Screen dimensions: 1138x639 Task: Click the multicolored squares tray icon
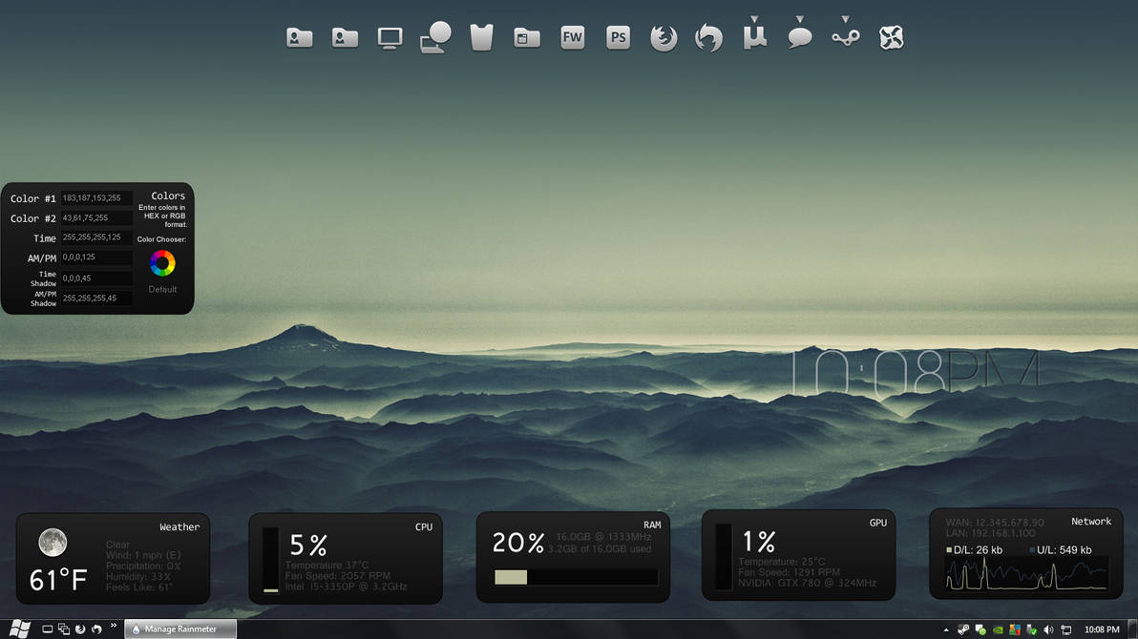1015,629
